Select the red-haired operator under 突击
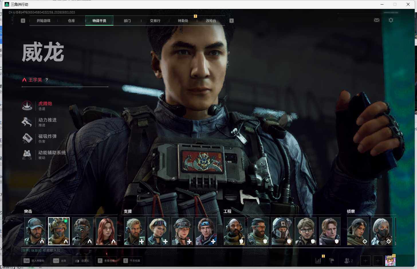The image size is (417, 269). point(106,231)
